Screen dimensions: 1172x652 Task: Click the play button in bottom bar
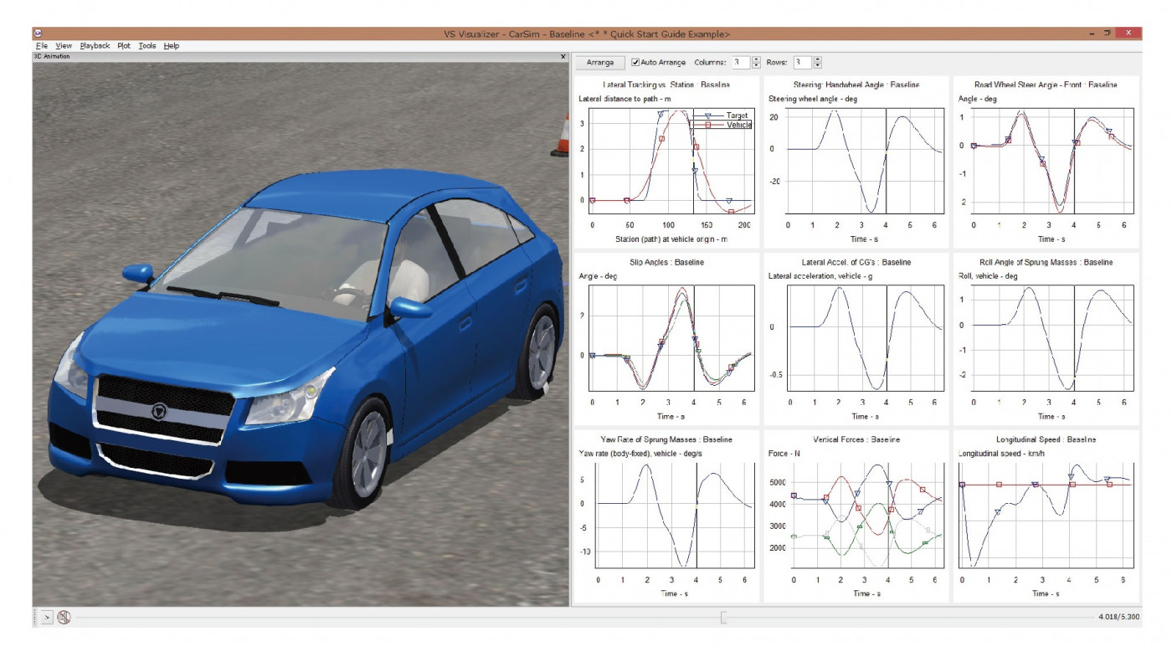[47, 617]
